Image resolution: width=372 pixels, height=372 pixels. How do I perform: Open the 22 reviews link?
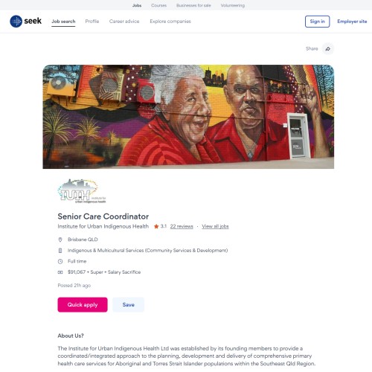coord(182,226)
